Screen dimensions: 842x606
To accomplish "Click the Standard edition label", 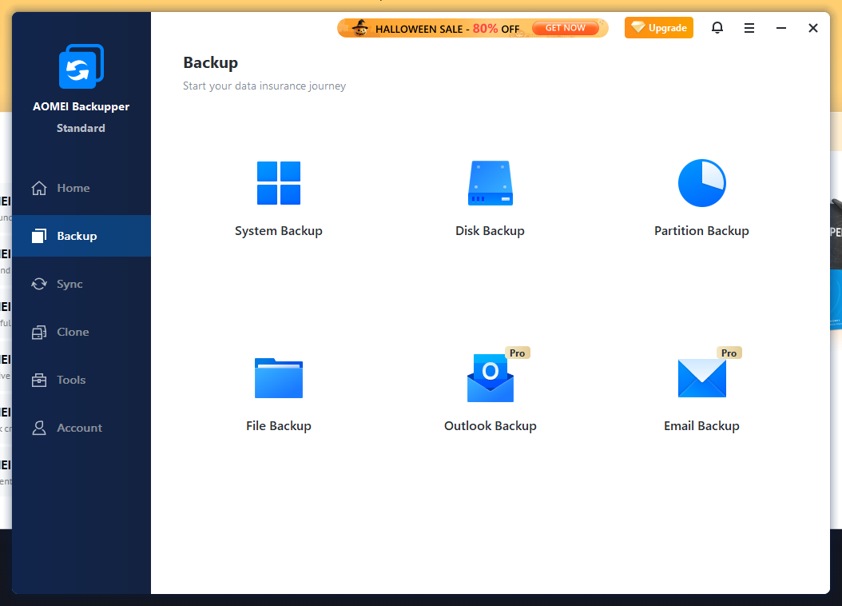I will [x=81, y=128].
